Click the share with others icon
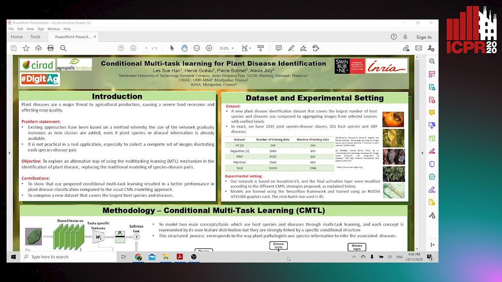 [431, 48]
